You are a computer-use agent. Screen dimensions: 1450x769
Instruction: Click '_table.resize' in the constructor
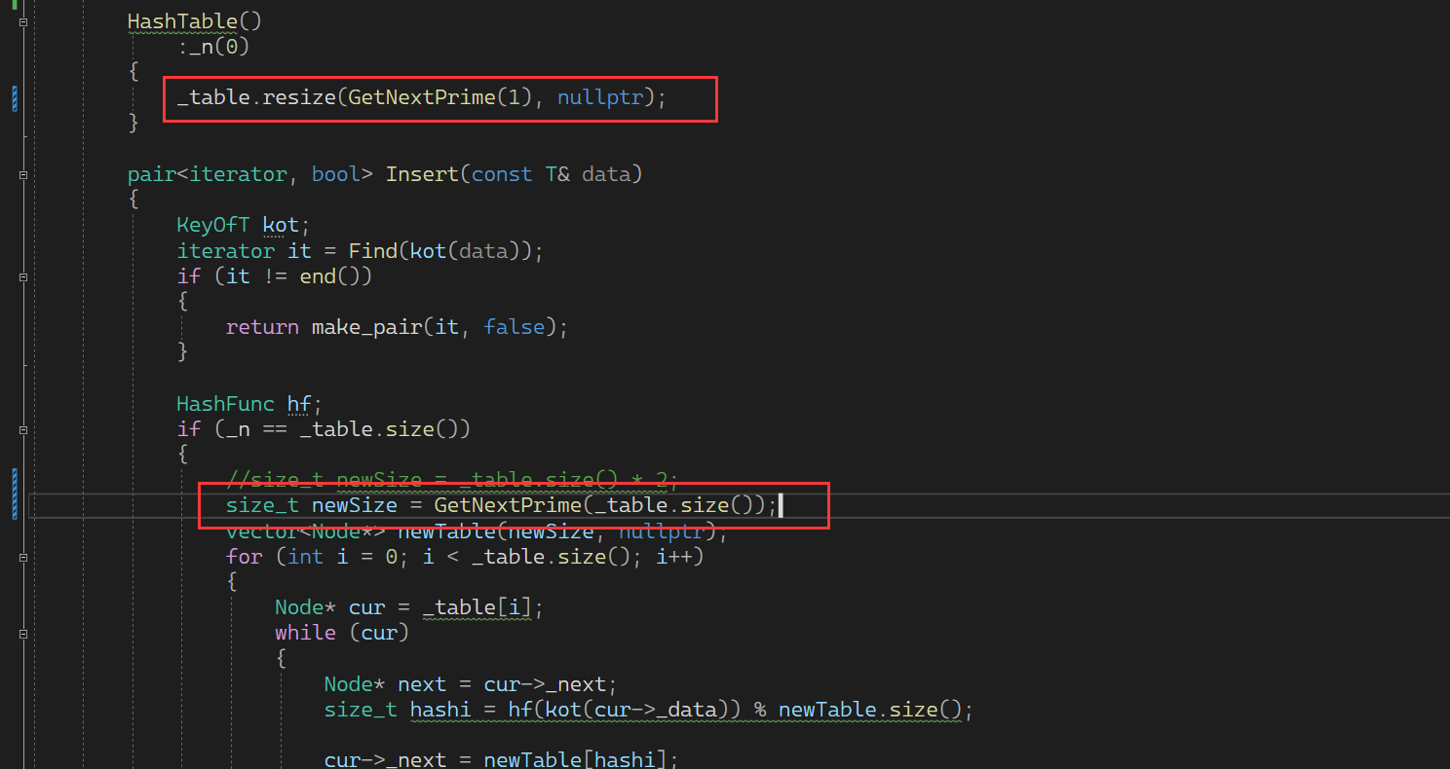tap(256, 97)
